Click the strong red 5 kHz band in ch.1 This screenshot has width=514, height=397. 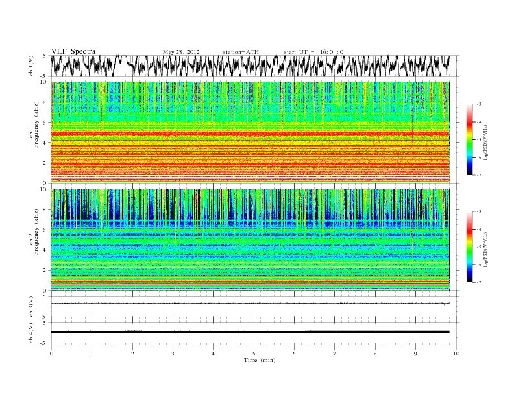250,134
